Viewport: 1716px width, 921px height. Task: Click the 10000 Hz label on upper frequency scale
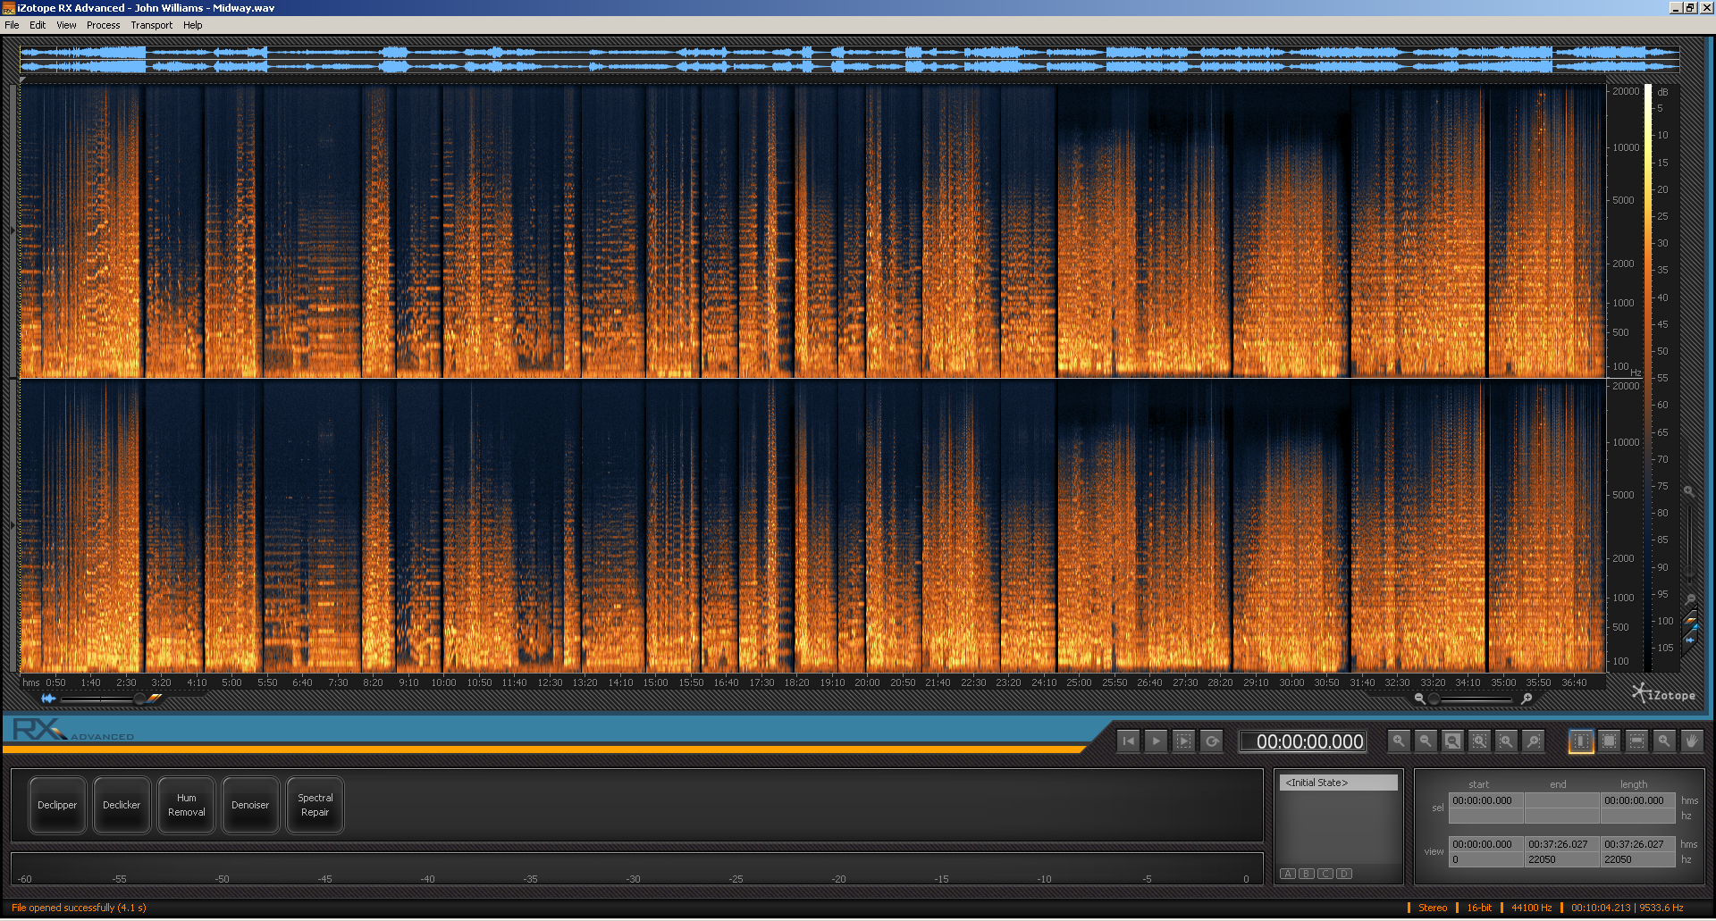(x=1626, y=147)
